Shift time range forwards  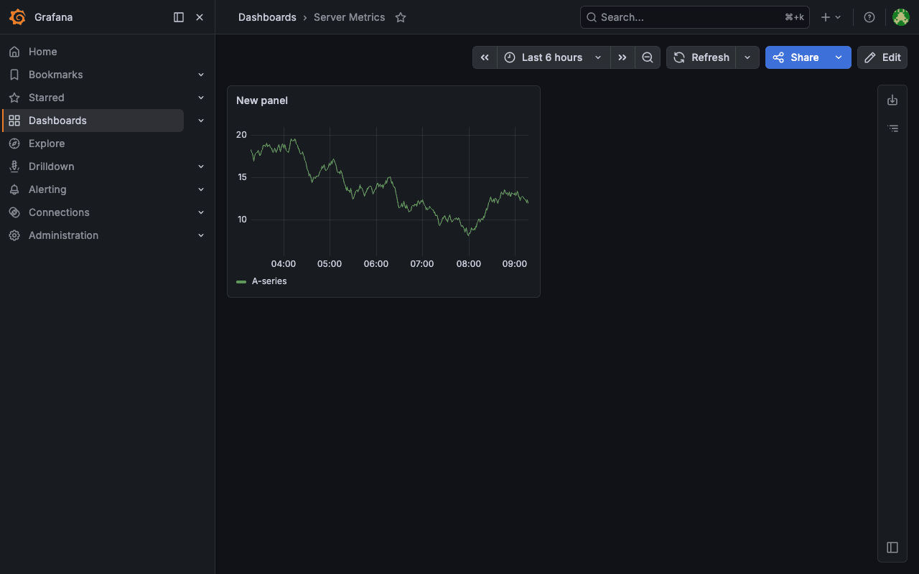point(622,57)
